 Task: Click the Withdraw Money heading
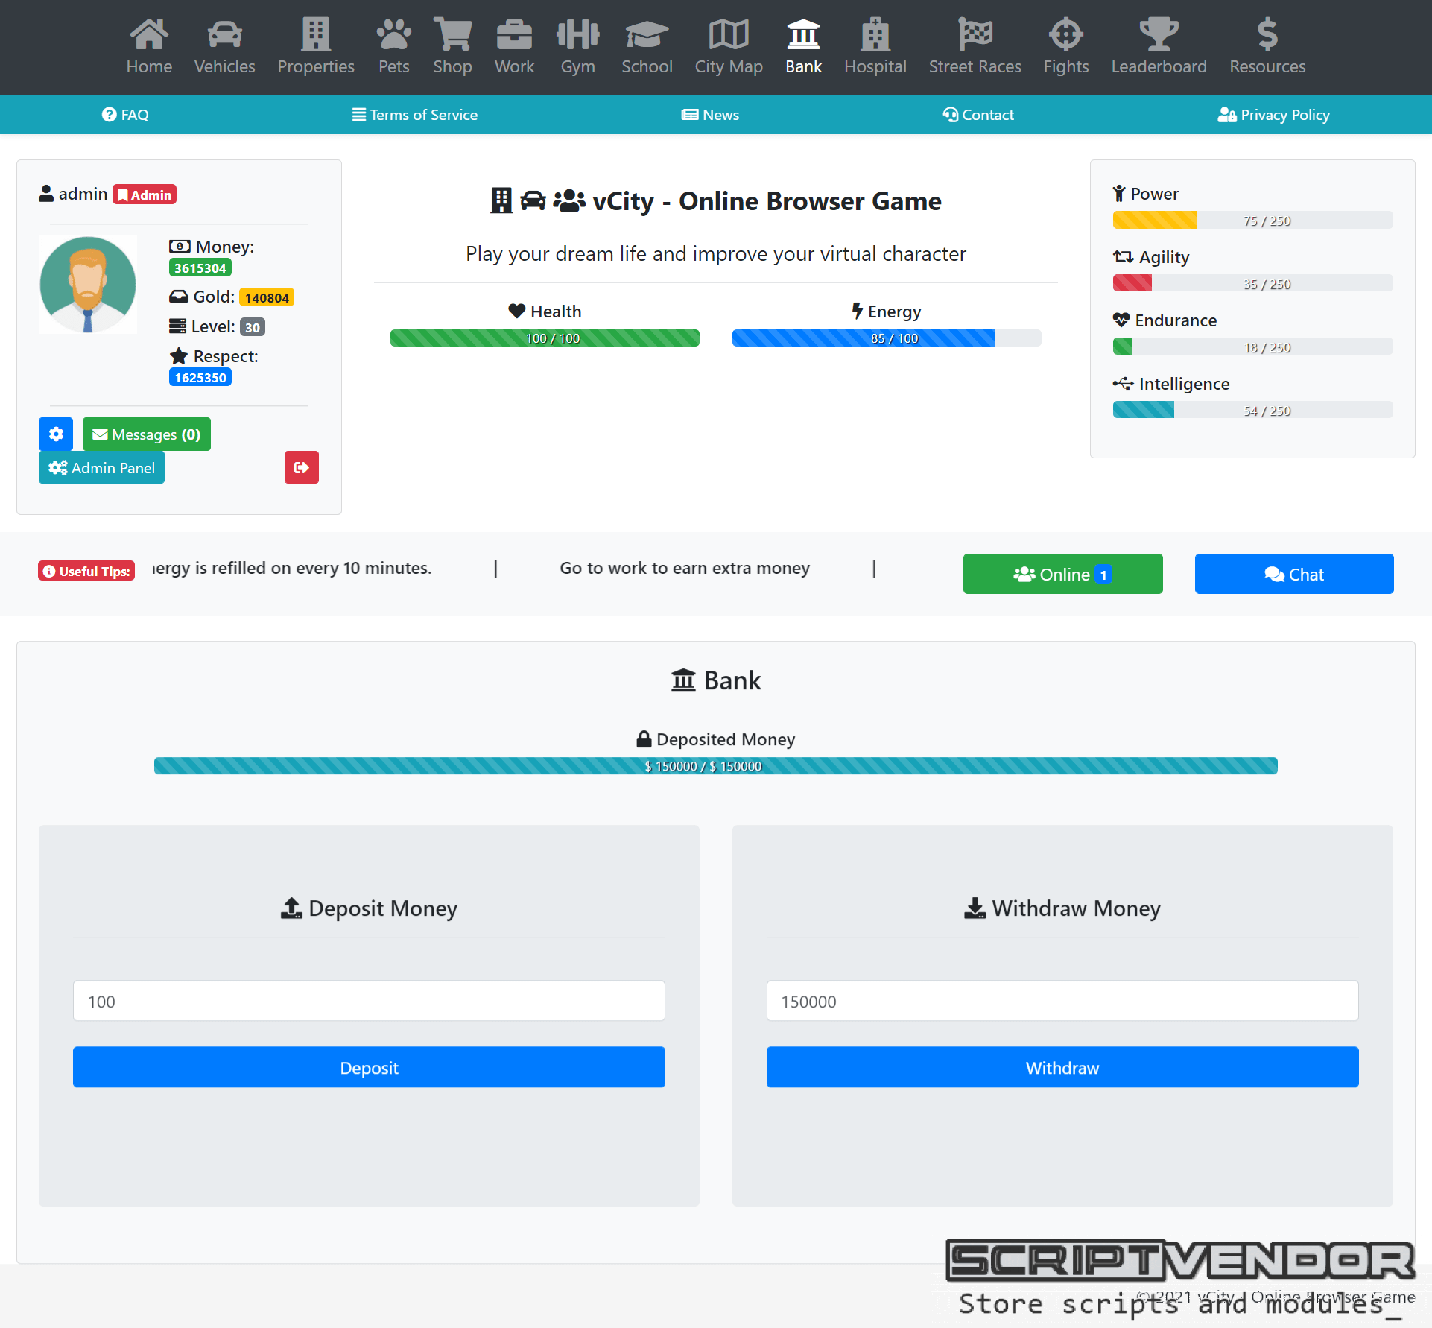[1062, 908]
